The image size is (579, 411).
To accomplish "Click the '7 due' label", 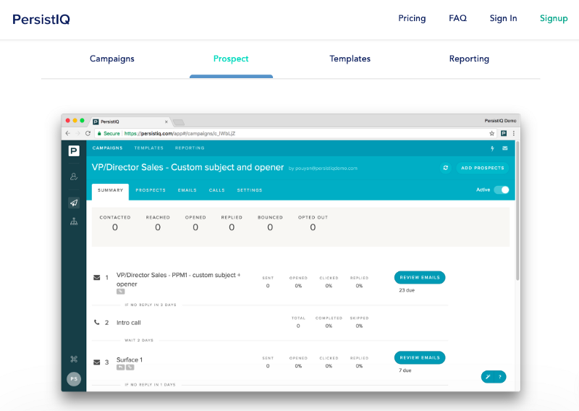I will [x=405, y=370].
